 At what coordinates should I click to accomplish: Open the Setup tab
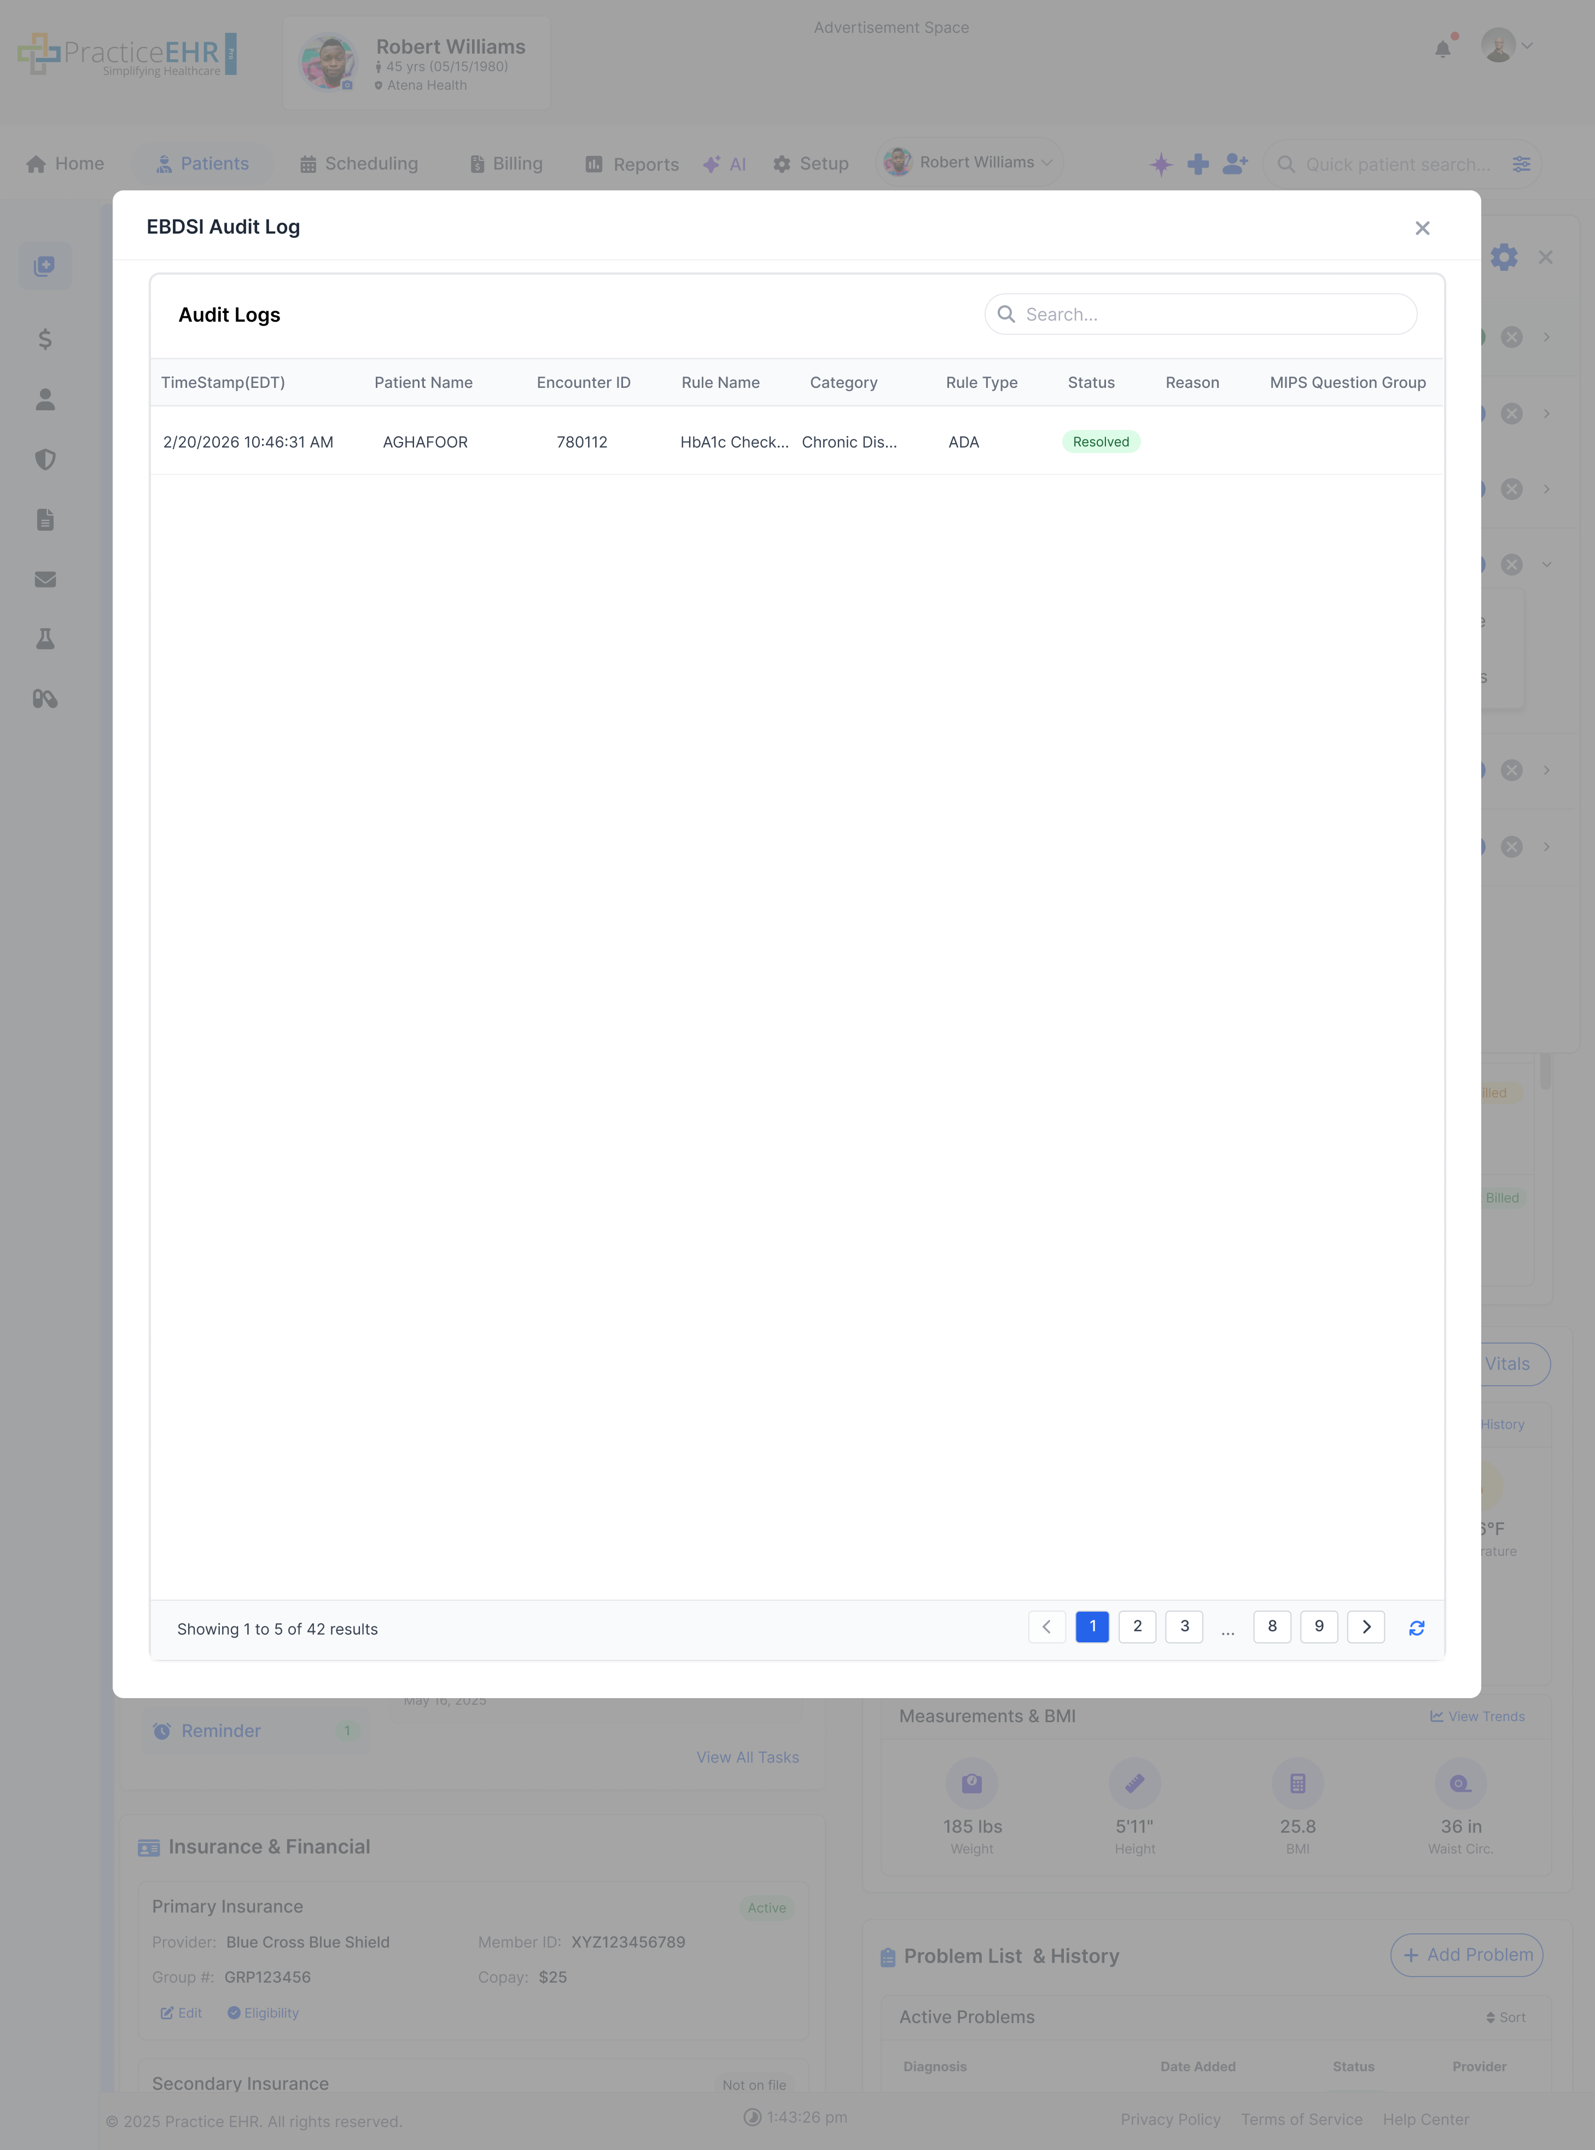(810, 164)
